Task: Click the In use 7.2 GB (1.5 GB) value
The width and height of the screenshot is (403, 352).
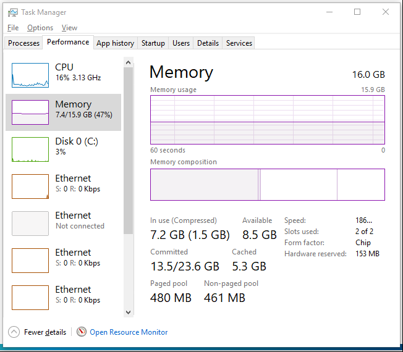Action: tap(190, 235)
